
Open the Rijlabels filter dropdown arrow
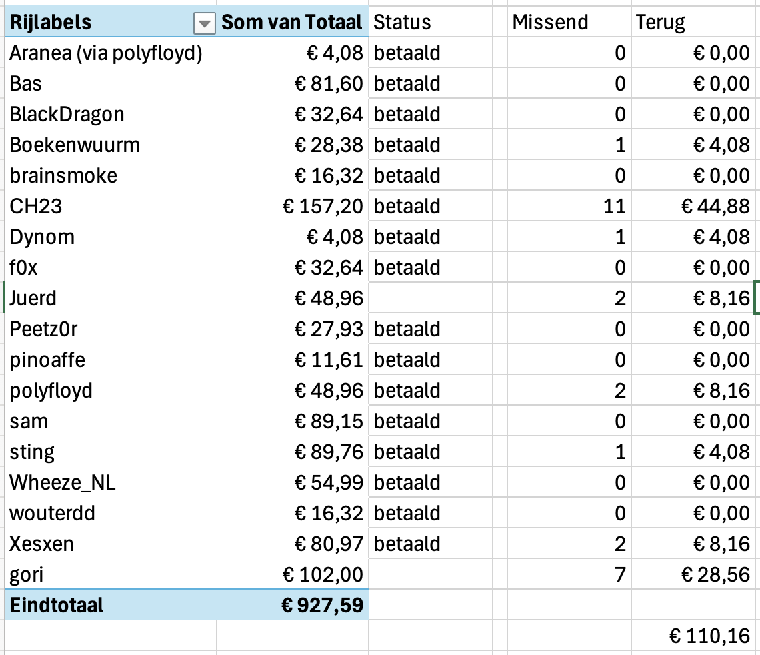point(204,24)
